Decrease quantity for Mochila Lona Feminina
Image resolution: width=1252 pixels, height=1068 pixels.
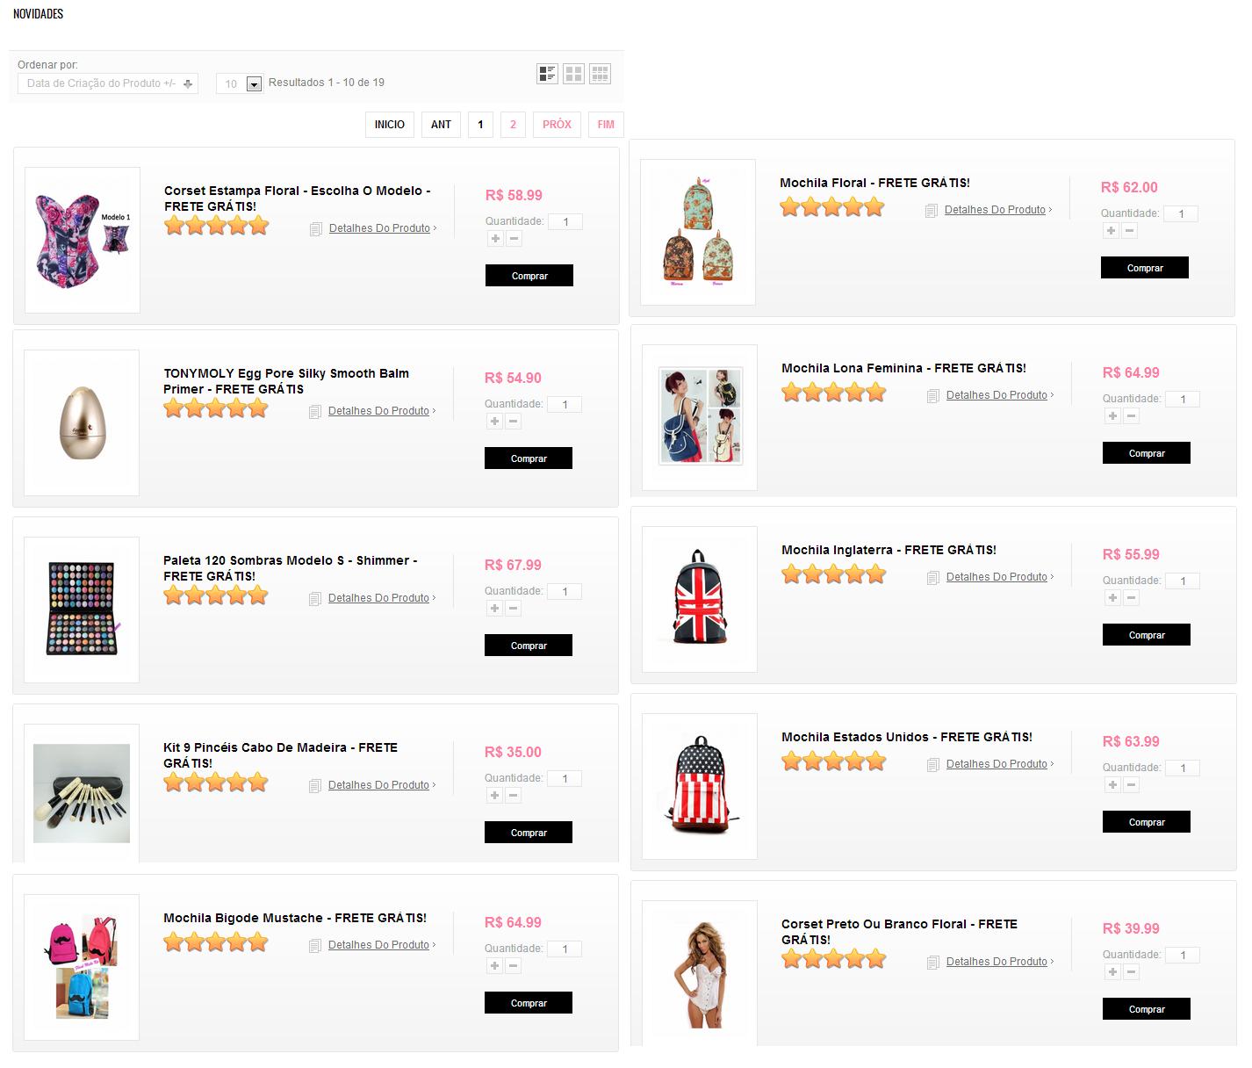[1131, 416]
